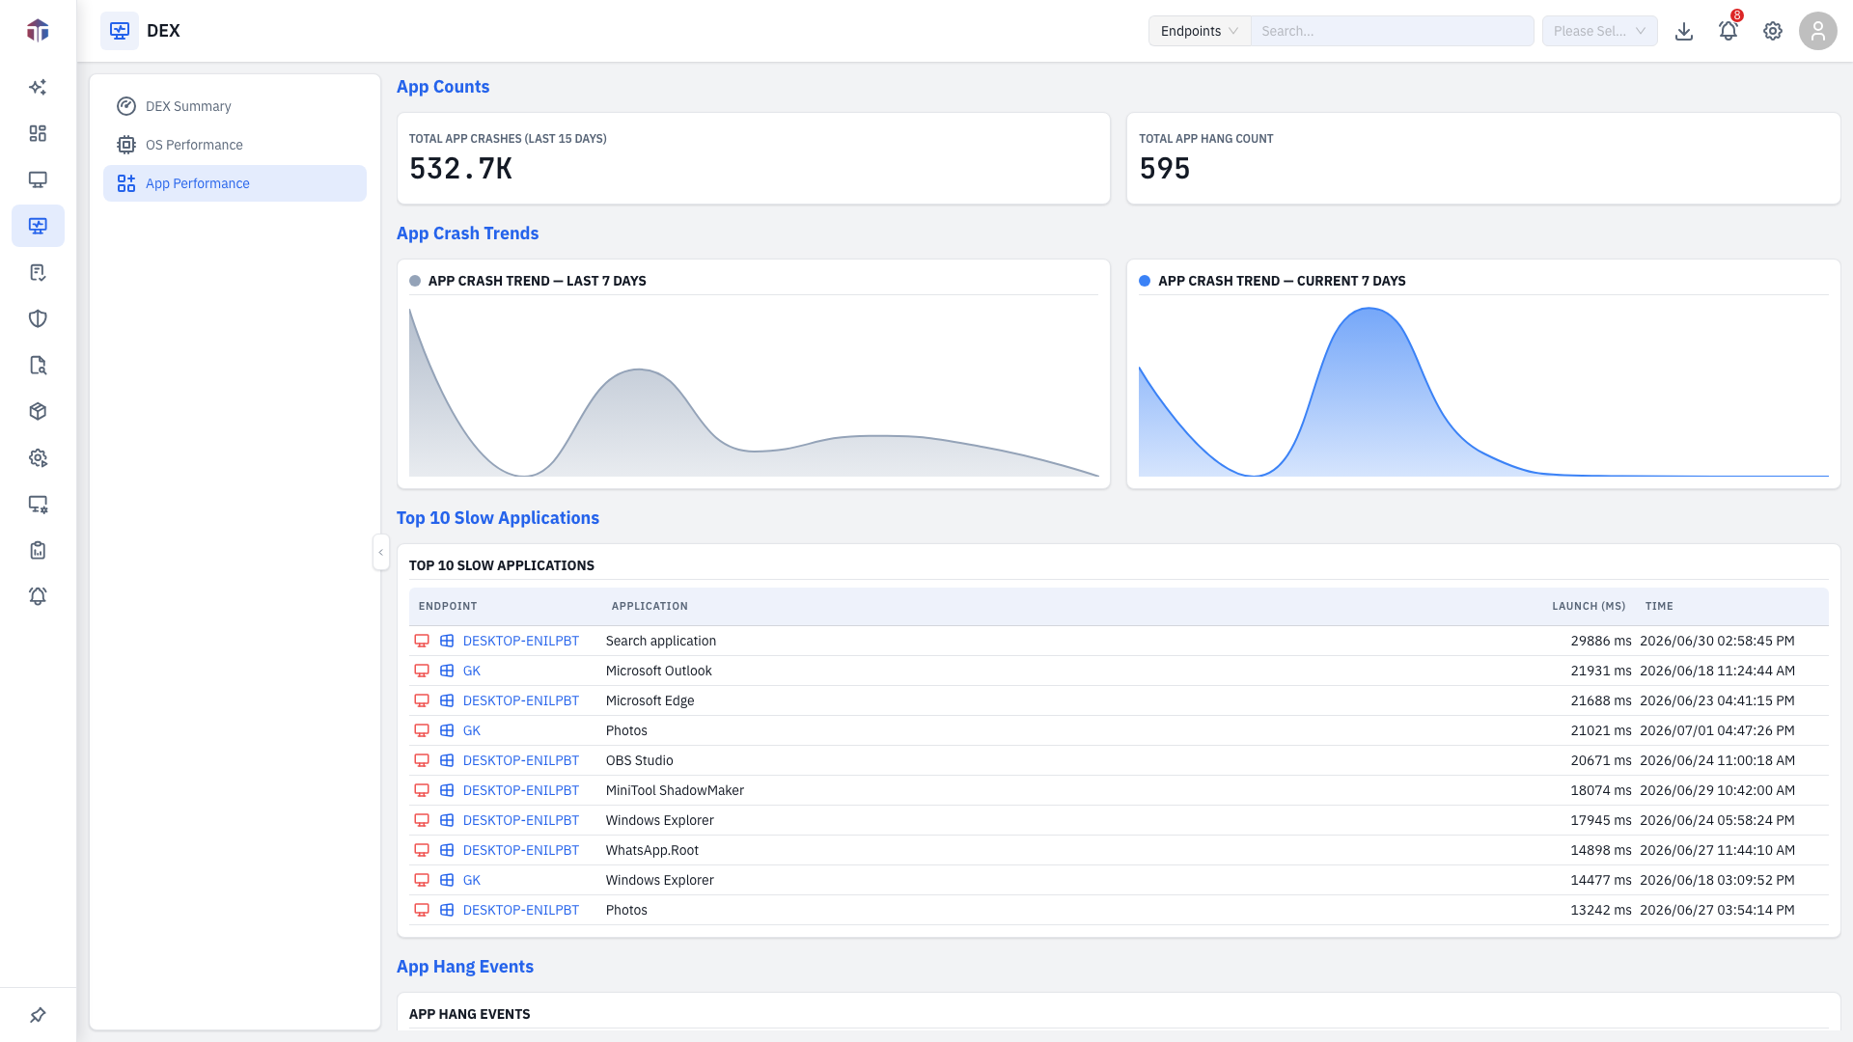Open the package cube sidebar icon
This screenshot has width=1853, height=1042.
coord(38,411)
